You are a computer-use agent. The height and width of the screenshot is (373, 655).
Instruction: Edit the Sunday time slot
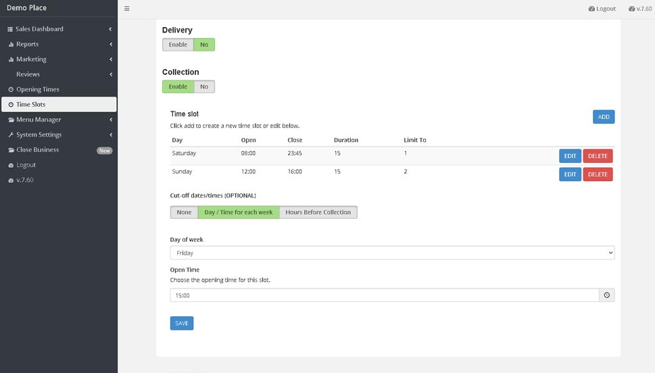click(570, 174)
